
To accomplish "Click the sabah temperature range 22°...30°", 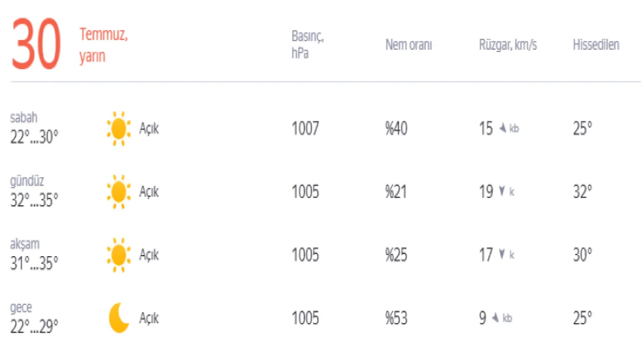I will 34,137.
